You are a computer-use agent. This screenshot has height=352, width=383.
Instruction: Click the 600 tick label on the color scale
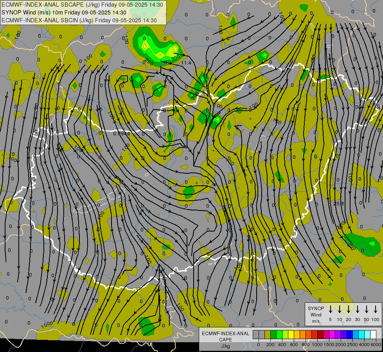point(294,345)
